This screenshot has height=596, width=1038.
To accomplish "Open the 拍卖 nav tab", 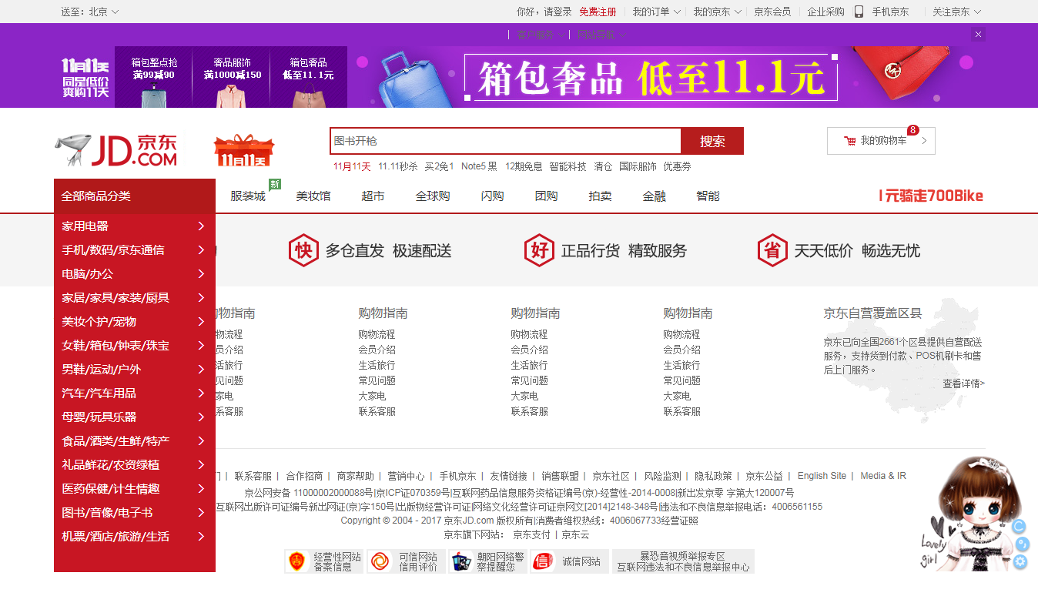I will click(x=600, y=196).
